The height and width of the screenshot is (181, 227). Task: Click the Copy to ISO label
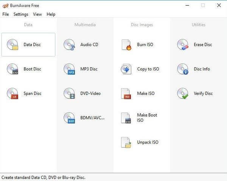(148, 69)
